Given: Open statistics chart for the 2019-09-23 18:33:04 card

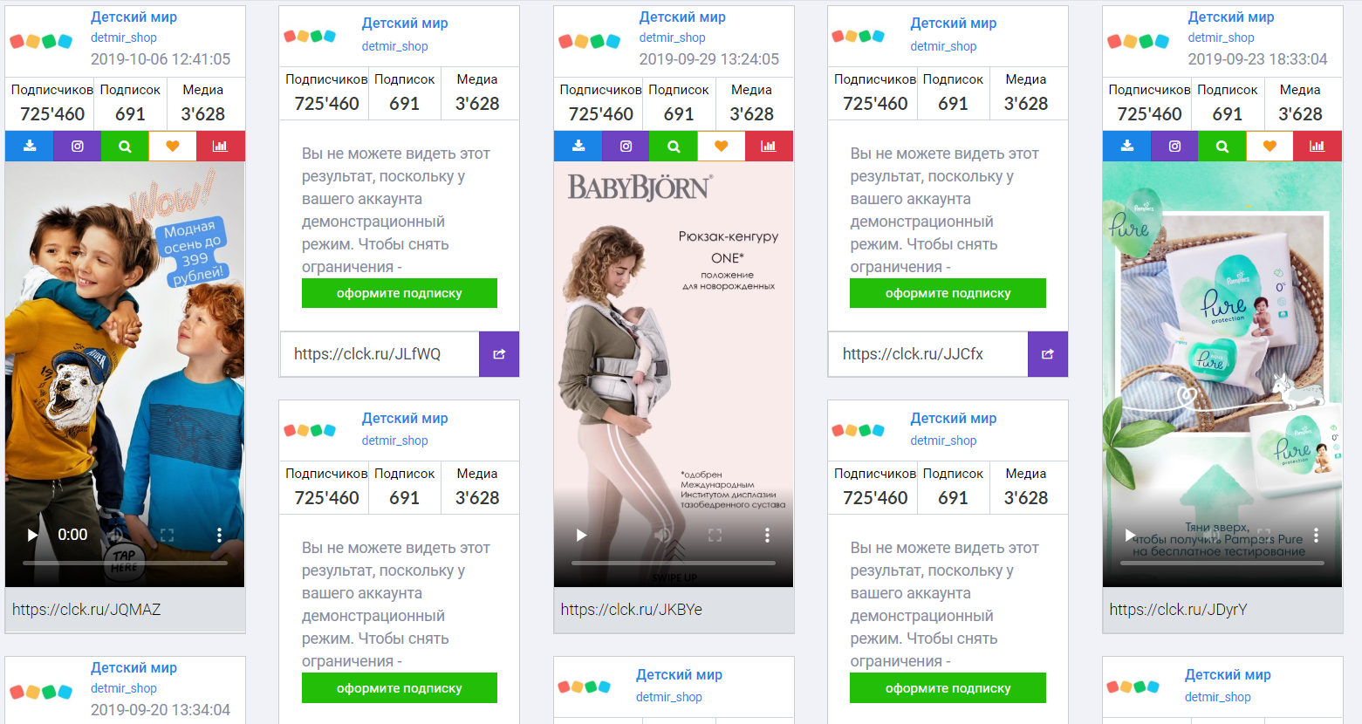Looking at the screenshot, I should point(1318,147).
